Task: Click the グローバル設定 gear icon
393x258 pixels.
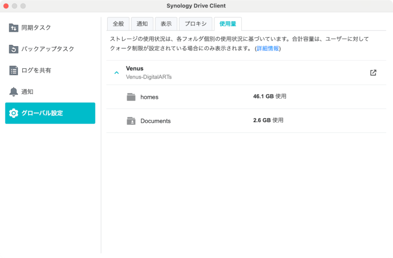Action: (13, 113)
